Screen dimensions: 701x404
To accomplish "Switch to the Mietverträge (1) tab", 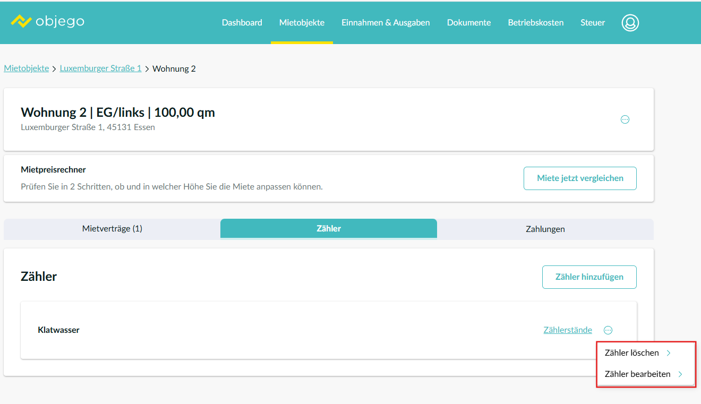I will 112,229.
